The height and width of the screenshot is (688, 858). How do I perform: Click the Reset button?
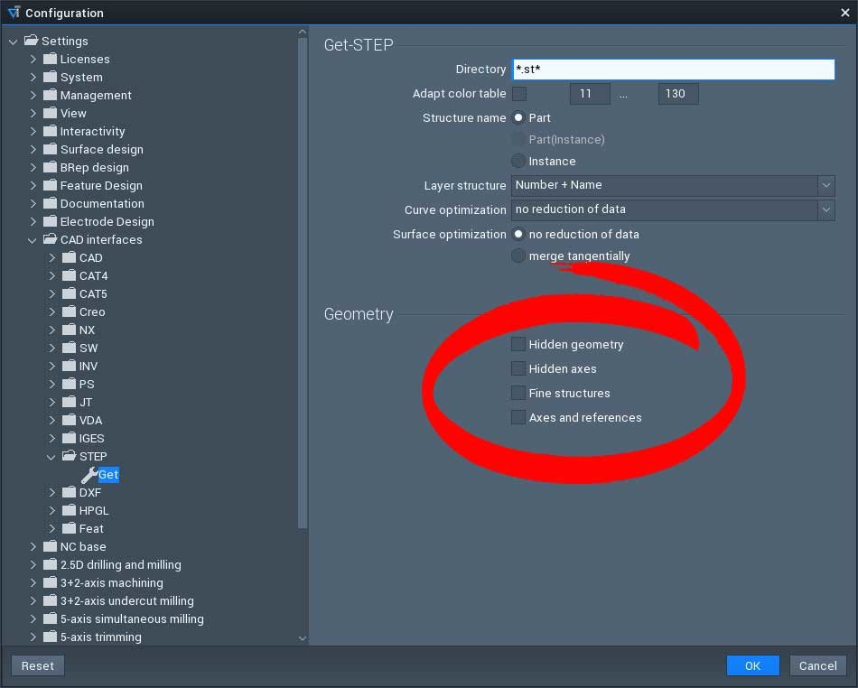click(38, 665)
